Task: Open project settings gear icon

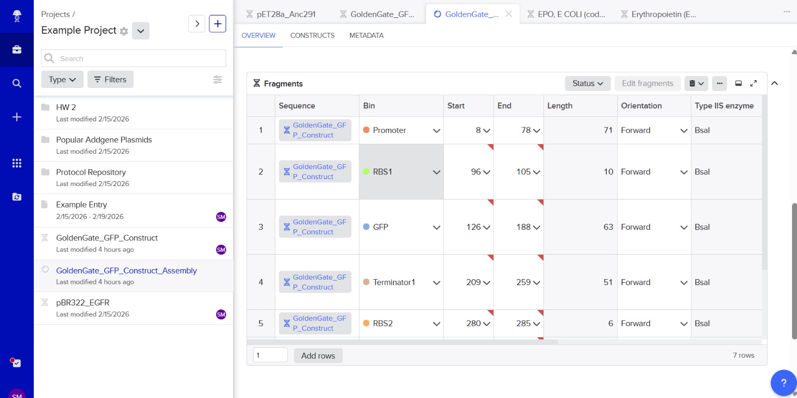Action: click(124, 31)
